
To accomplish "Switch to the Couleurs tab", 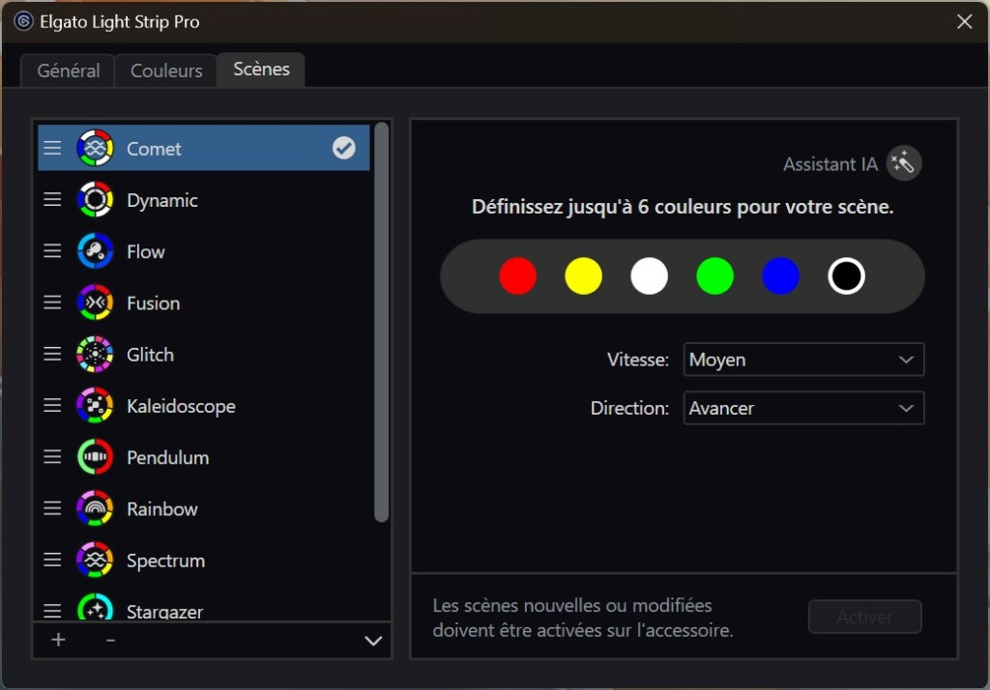I will pyautogui.click(x=165, y=70).
